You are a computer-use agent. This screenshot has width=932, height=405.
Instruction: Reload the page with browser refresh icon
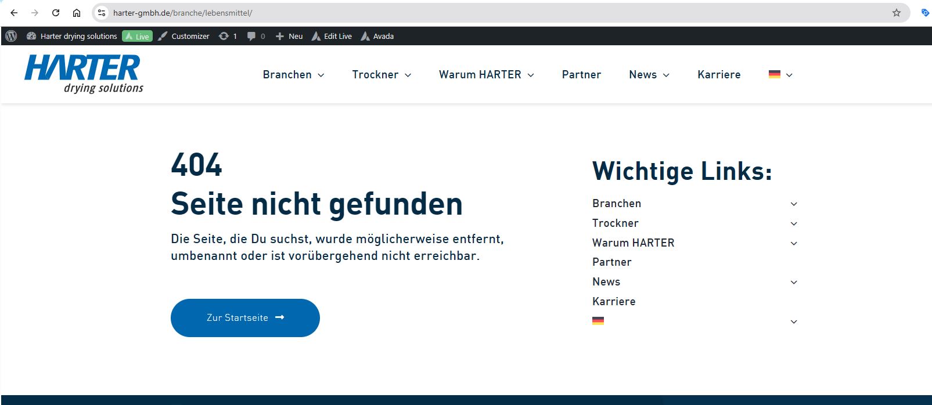click(56, 13)
